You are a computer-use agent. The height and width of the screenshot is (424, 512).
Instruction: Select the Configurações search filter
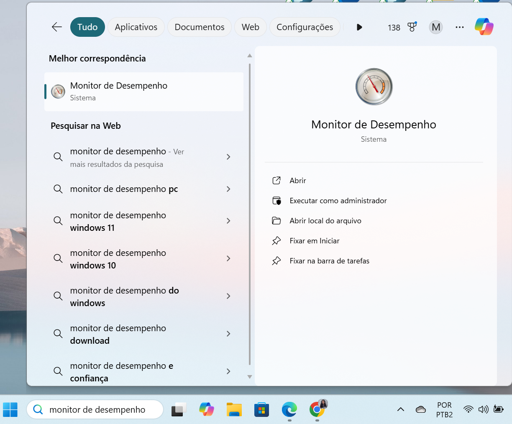(x=305, y=27)
